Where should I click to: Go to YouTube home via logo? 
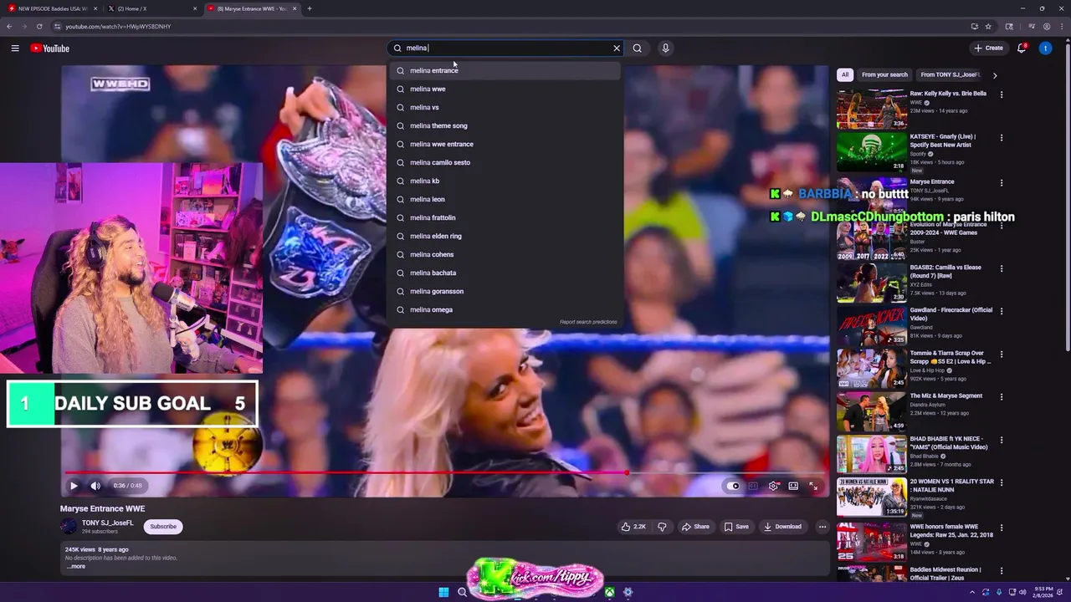click(49, 48)
